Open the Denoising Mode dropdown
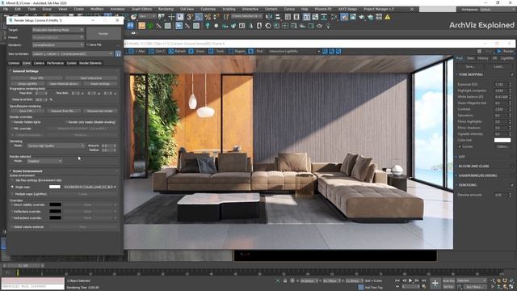The width and height of the screenshot is (517, 291). tap(56, 145)
